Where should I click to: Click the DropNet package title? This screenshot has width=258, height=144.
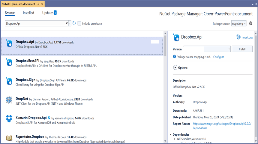click(x=22, y=99)
